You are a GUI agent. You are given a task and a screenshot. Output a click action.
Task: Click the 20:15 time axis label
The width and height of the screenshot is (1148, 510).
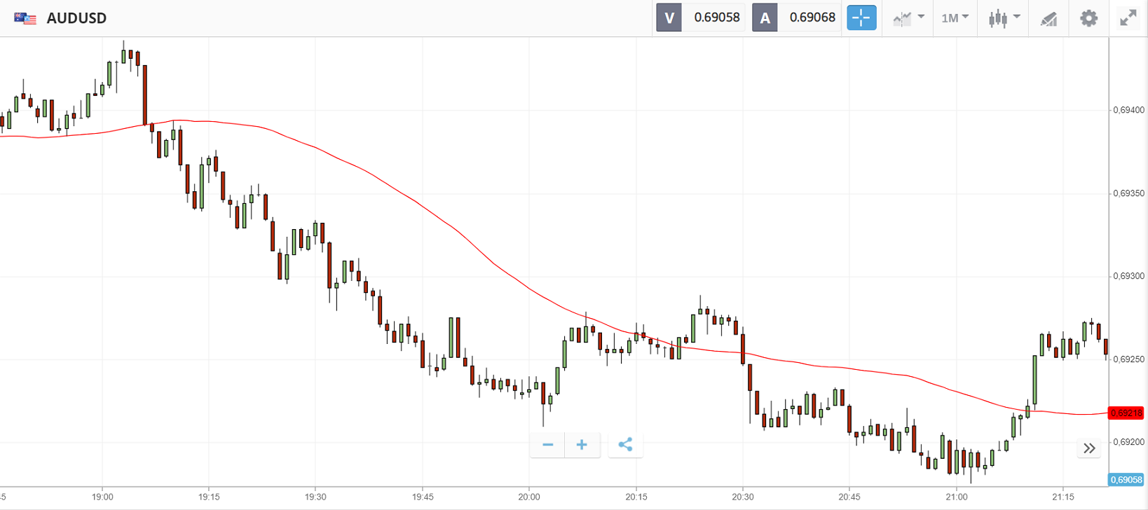click(636, 497)
